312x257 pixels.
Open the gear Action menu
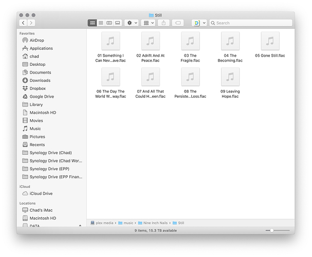pos(132,23)
